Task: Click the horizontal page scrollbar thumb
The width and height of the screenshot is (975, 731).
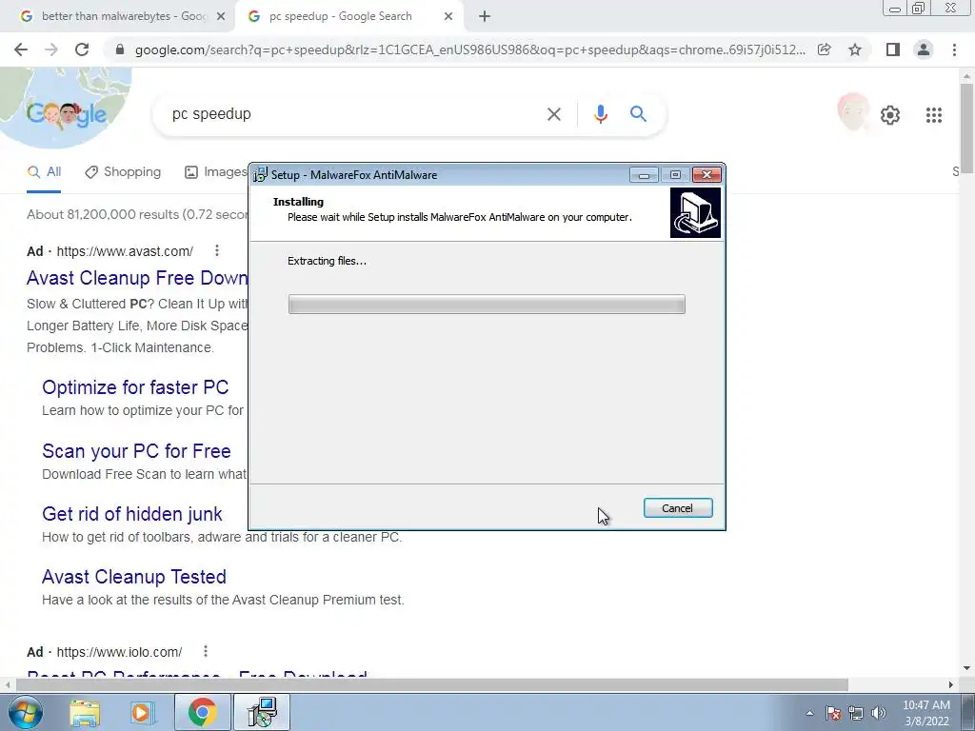Action: coord(432,684)
